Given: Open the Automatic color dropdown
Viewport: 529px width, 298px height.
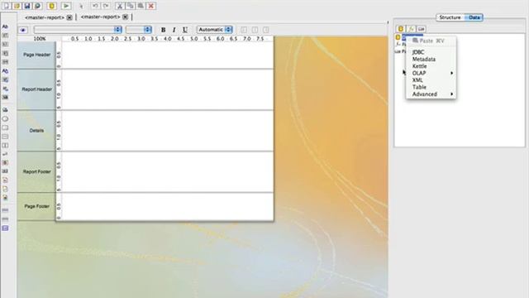Looking at the screenshot, I should [x=215, y=30].
